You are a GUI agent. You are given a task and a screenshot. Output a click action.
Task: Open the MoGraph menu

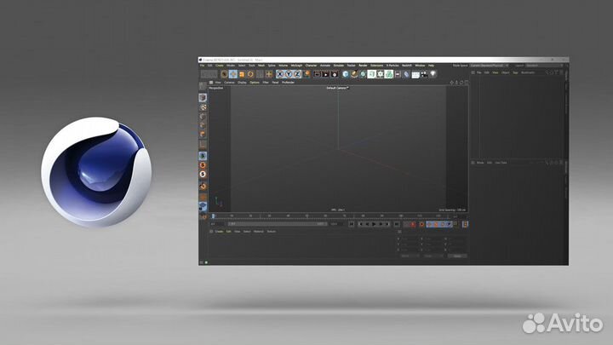tap(296, 66)
